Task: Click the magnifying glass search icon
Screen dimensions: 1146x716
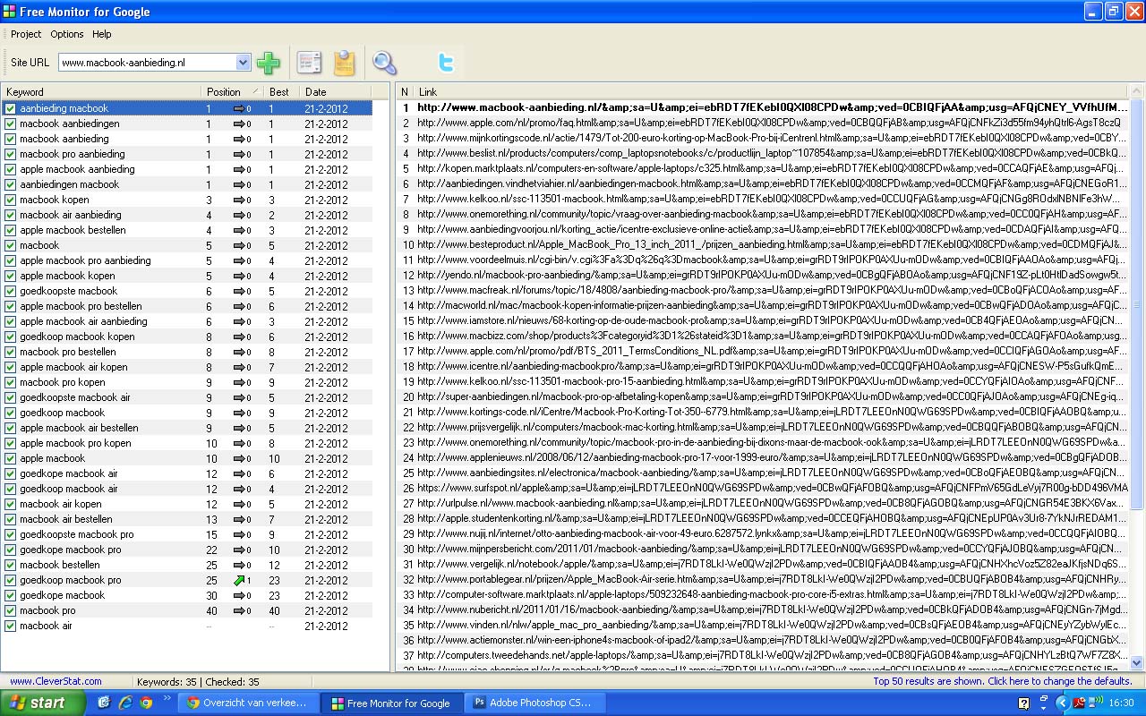Action: (x=385, y=63)
